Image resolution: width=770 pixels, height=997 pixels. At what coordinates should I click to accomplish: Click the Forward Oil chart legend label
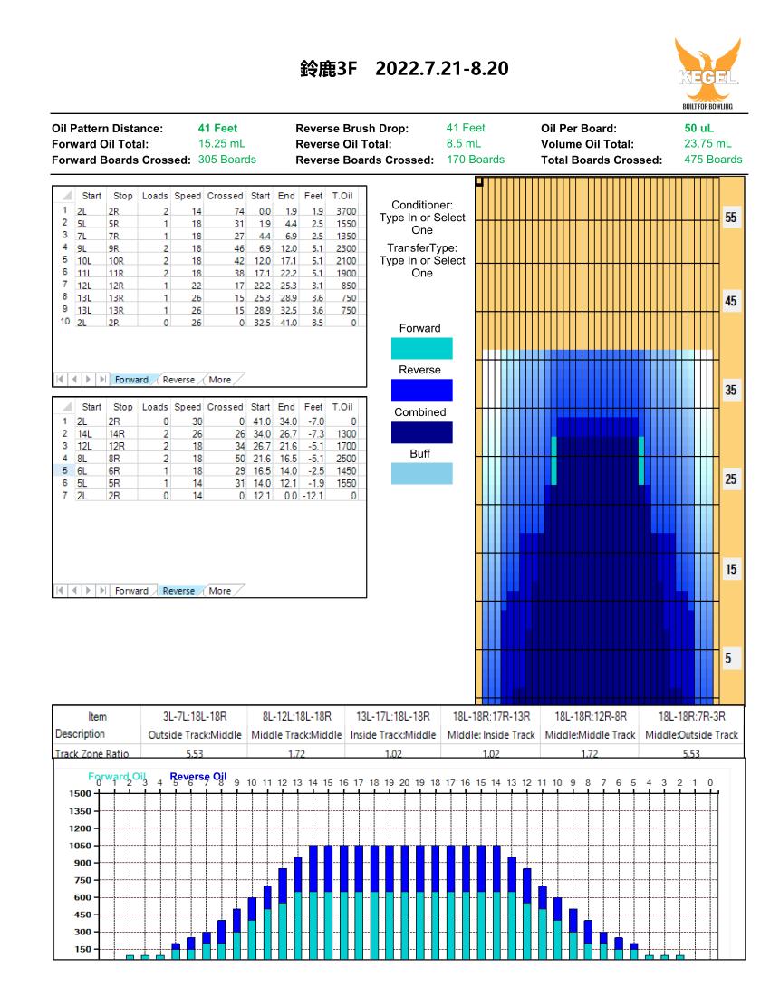pyautogui.click(x=117, y=777)
